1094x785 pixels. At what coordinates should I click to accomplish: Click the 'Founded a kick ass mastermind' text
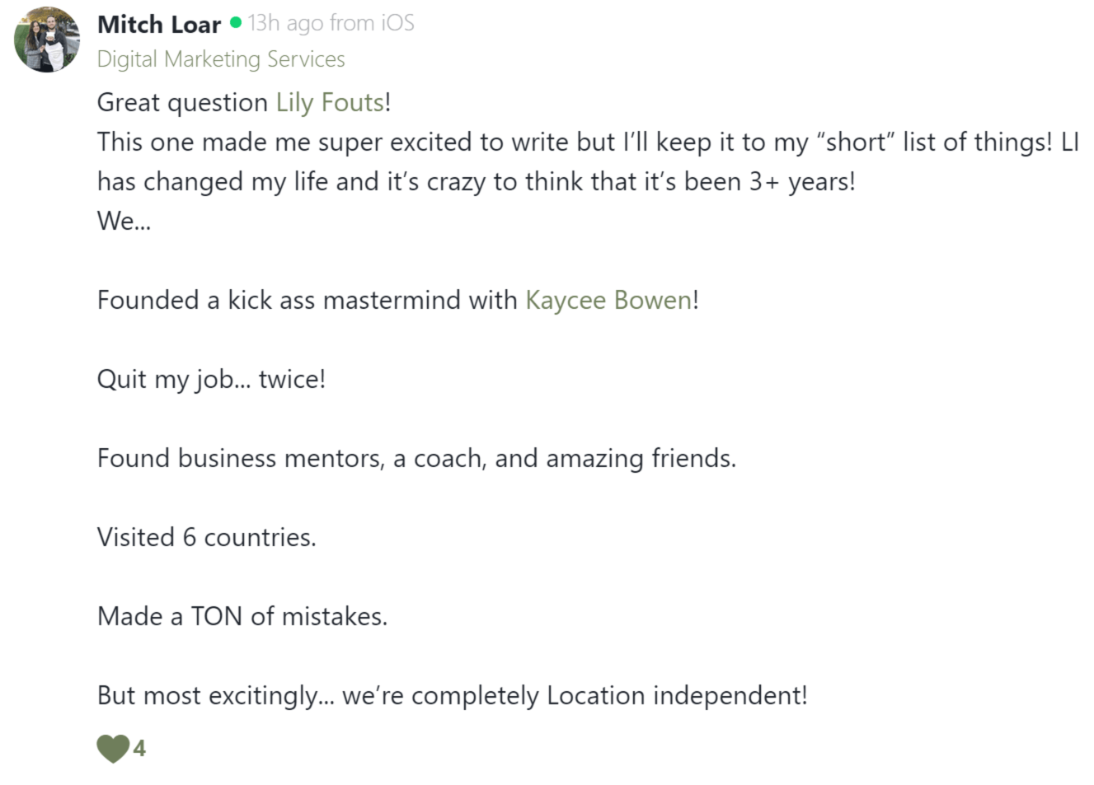pos(307,300)
